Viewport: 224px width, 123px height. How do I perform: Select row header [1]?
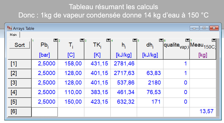[x=20, y=64]
